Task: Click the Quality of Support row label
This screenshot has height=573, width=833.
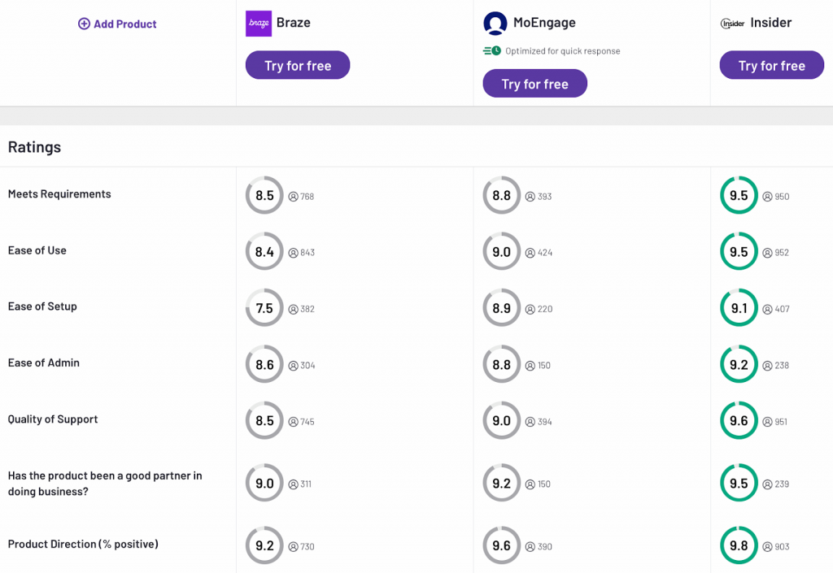Action: tap(53, 419)
